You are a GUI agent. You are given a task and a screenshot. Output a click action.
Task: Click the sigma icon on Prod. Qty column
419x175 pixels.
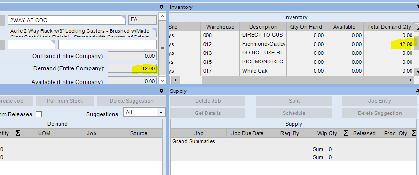click(414, 133)
